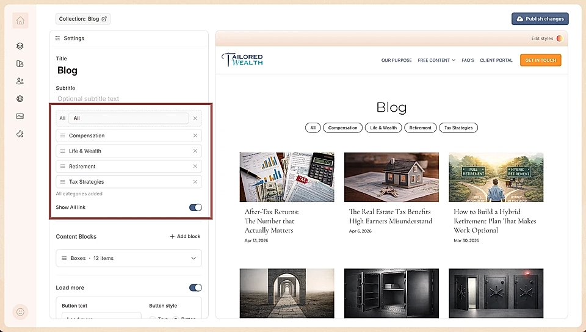This screenshot has height=332, width=586.
Task: Click the Optional subtitle text field
Action: 128,99
